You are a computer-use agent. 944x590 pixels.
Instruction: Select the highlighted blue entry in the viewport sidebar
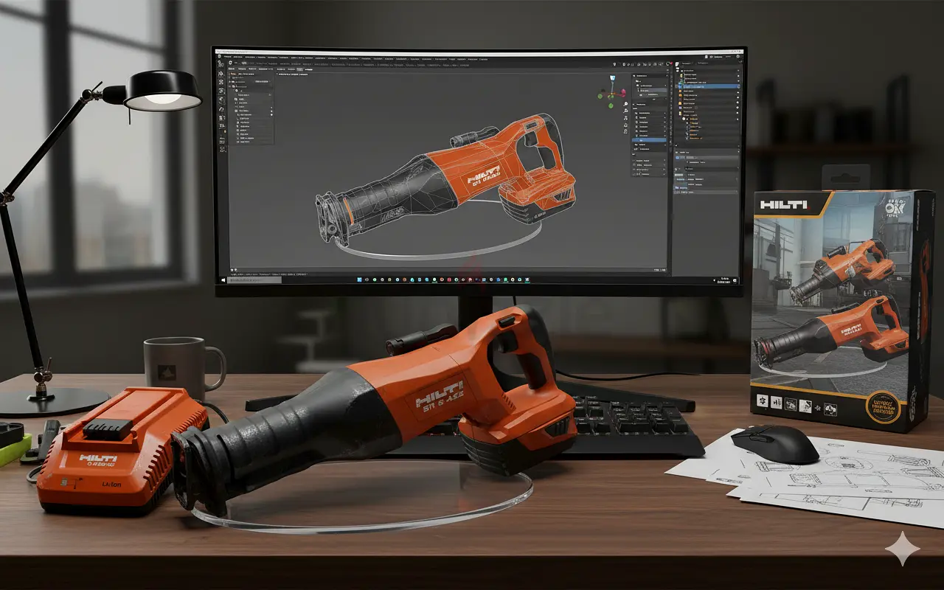coord(649,140)
